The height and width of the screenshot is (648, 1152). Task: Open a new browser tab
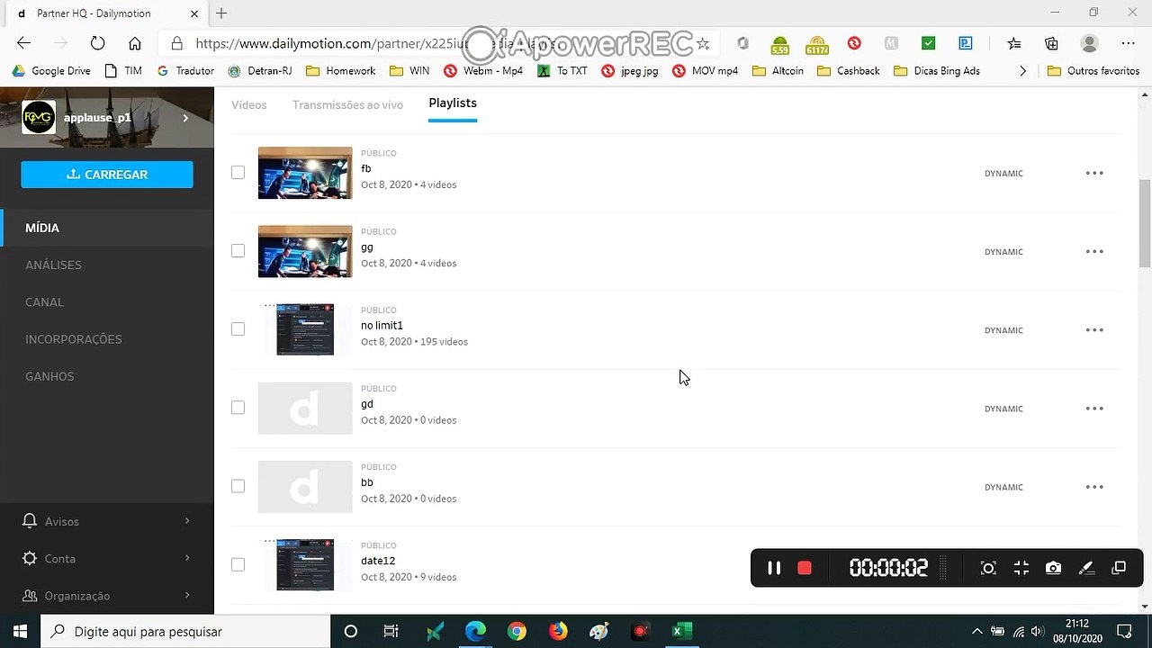221,13
